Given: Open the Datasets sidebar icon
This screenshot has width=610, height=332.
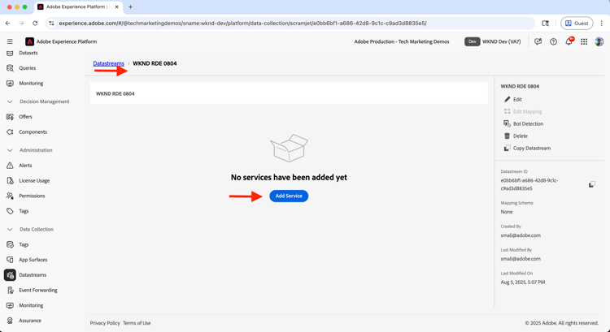Looking at the screenshot, I should (10, 53).
